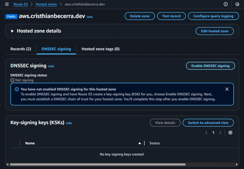244x169 pixels.
Task: Click the horizontal scrollbar at bottom
Action: [98, 164]
